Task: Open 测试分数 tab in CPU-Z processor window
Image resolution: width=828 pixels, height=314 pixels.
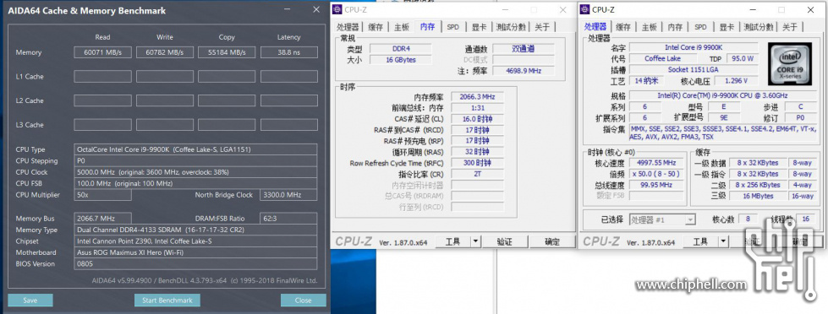Action: tap(759, 27)
